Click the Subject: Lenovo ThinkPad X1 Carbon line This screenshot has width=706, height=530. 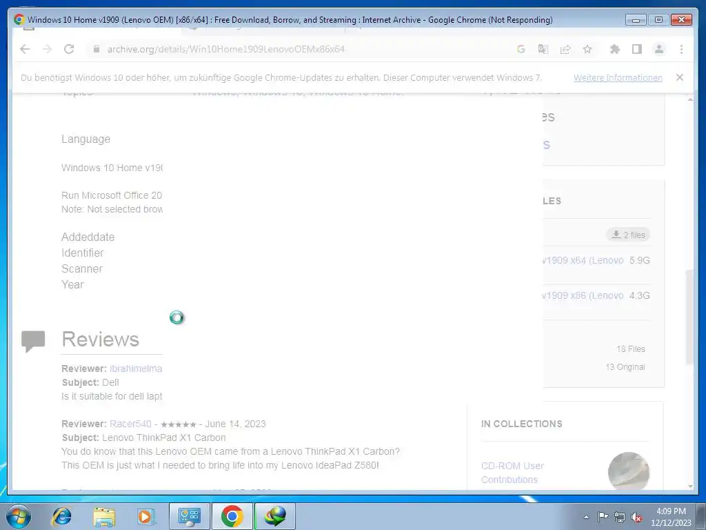pos(143,438)
